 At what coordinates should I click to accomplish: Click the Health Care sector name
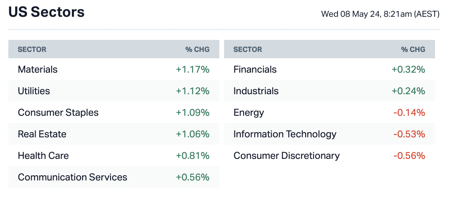click(43, 156)
